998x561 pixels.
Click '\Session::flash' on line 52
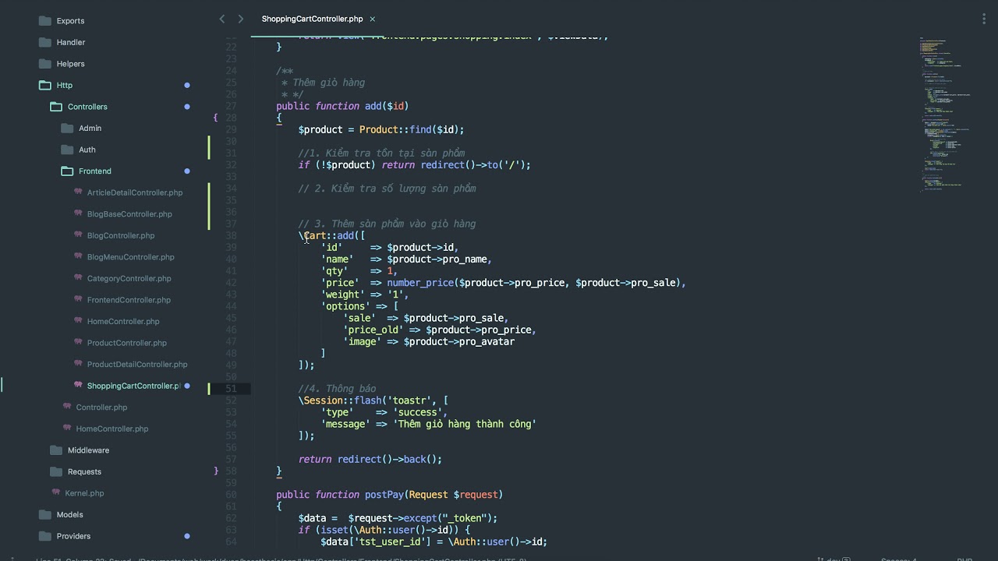tap(340, 400)
